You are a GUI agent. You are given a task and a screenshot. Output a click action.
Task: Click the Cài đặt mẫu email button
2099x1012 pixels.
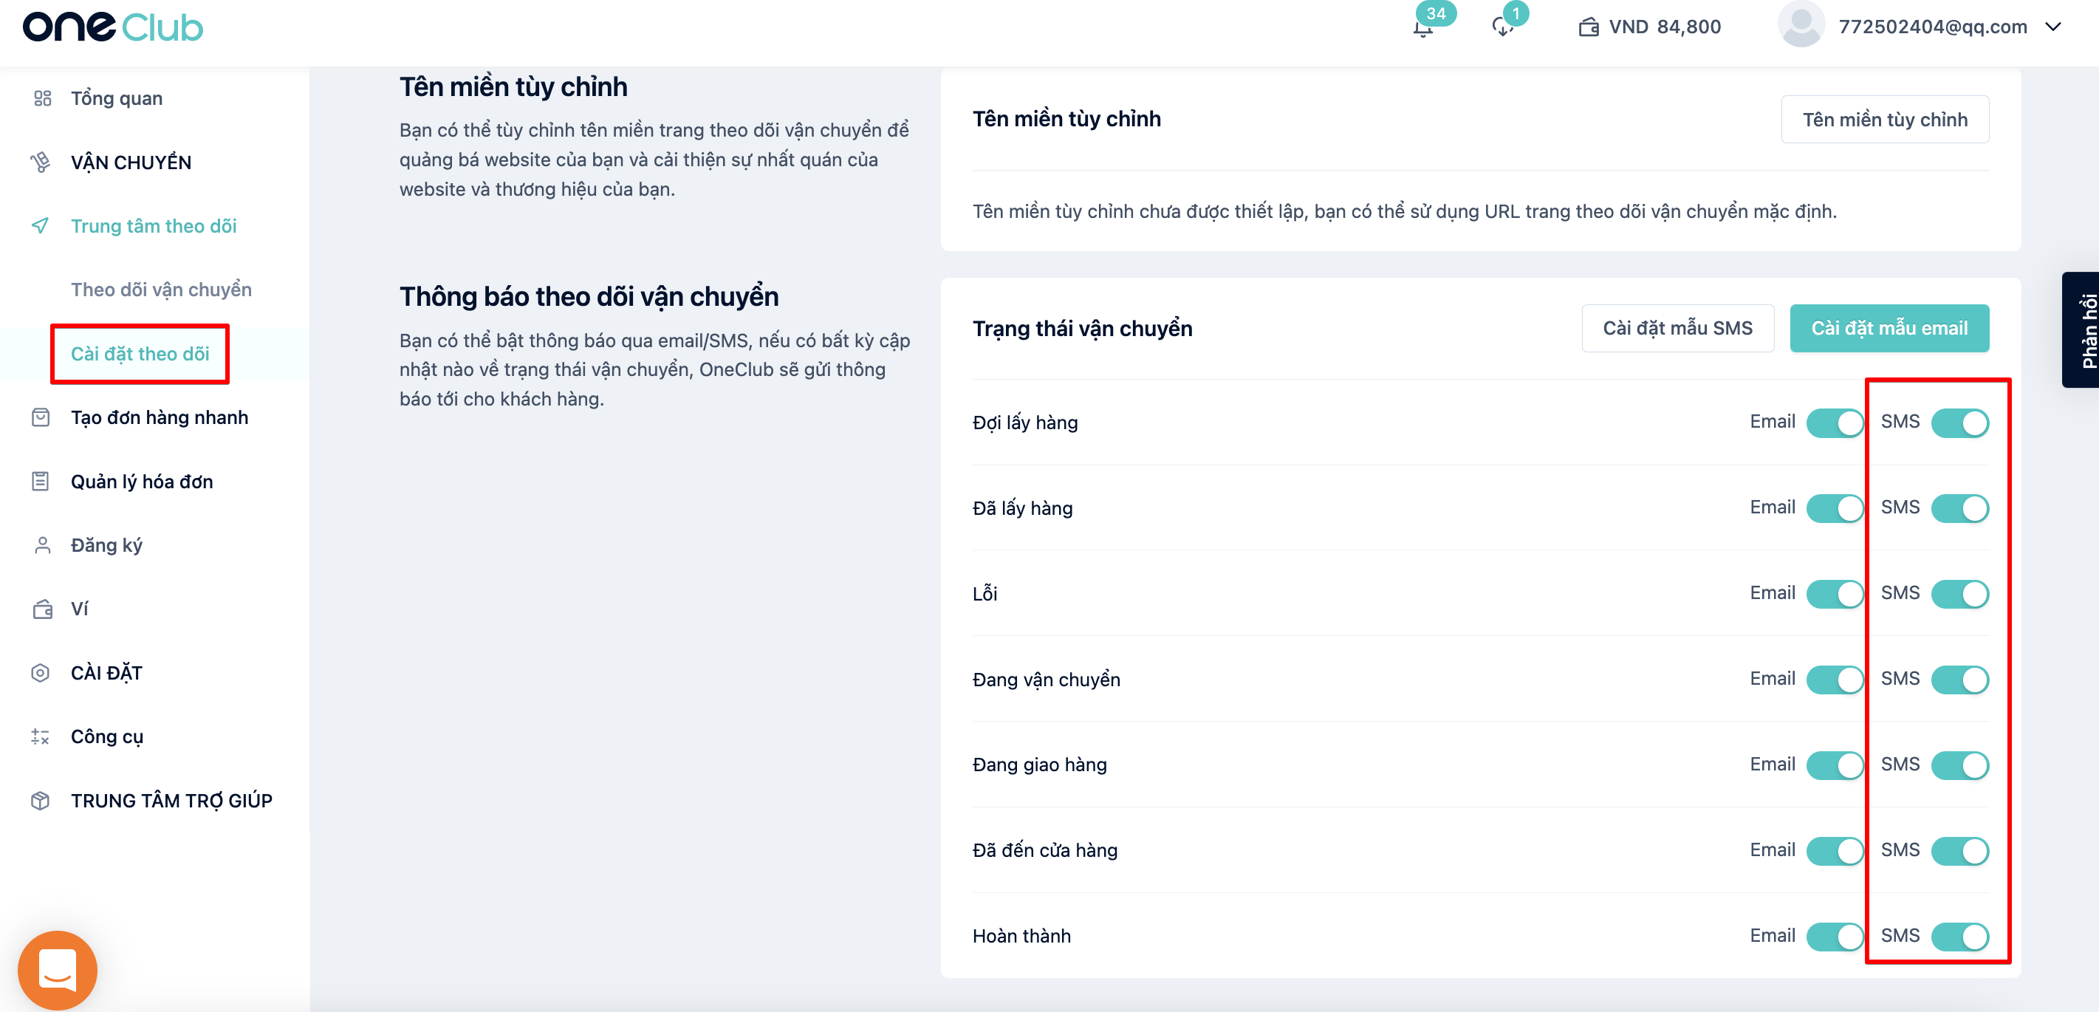pyautogui.click(x=1889, y=329)
